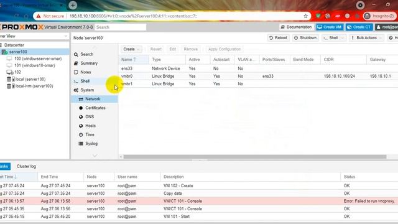
Task: Click the Create CT button
Action: [x=359, y=27]
